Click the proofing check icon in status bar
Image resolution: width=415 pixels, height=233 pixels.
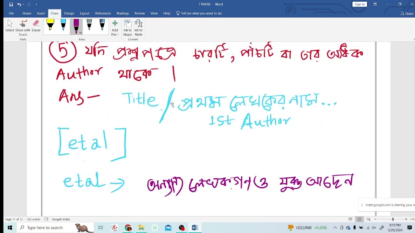tap(46, 219)
